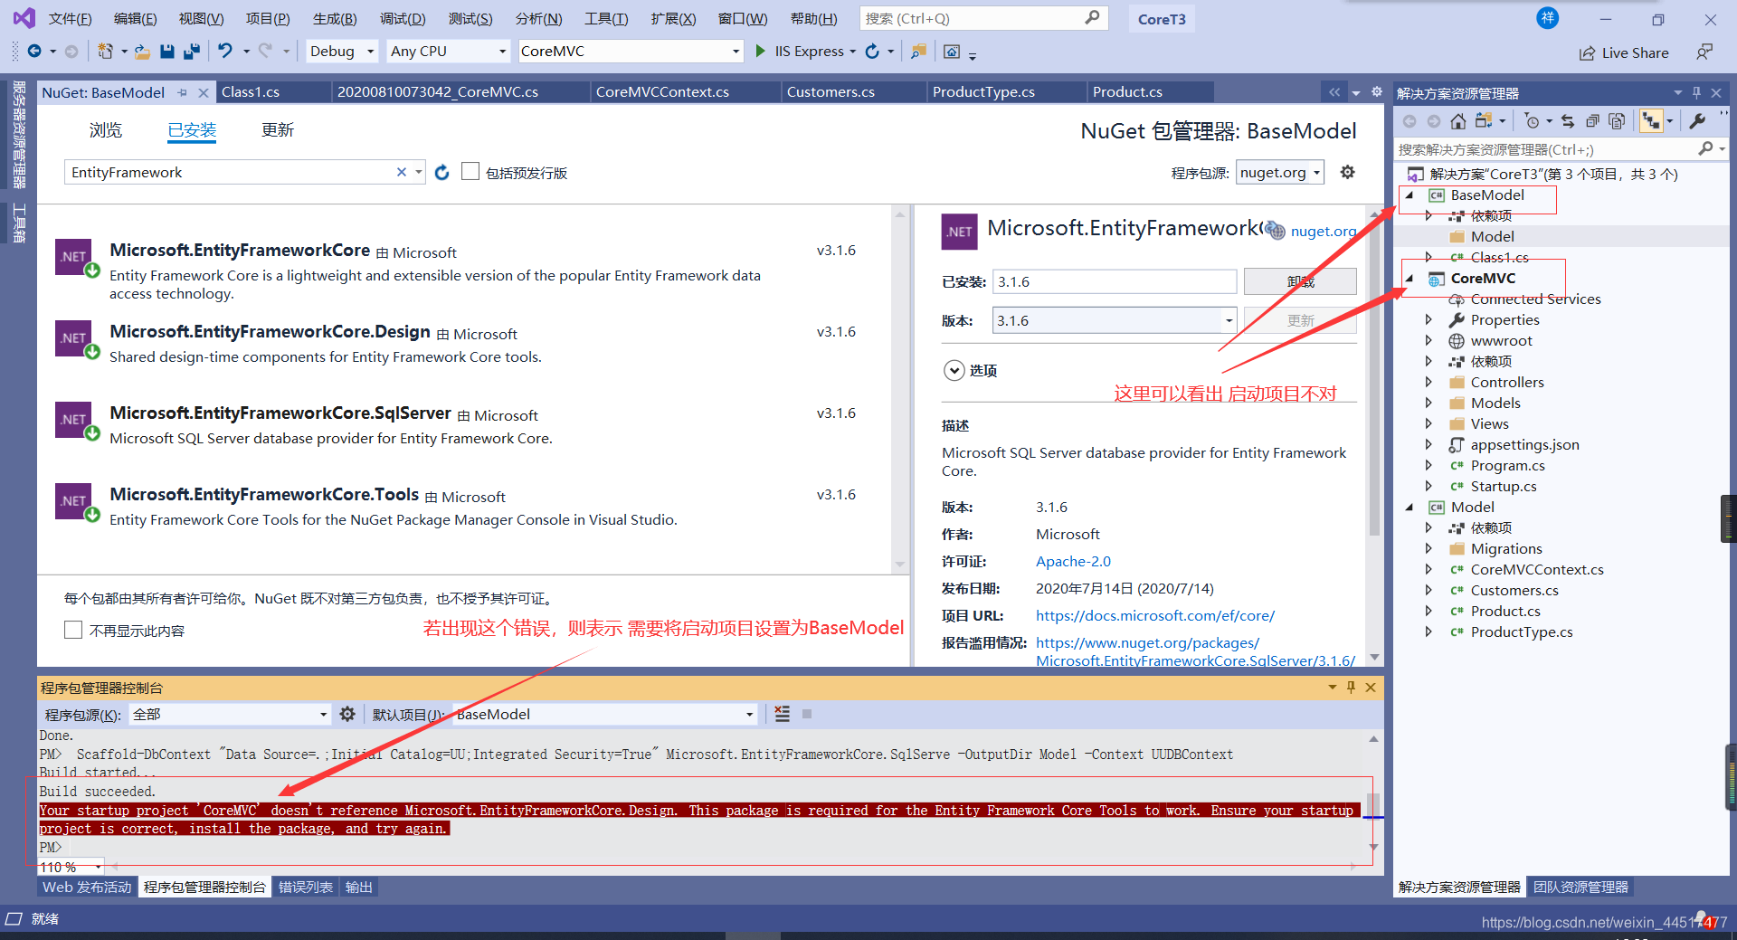Select Microsoft.EntityFrameworkCore.Tools package

click(x=463, y=507)
